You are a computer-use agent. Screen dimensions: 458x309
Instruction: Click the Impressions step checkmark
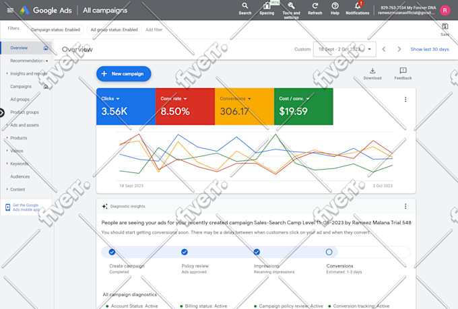coord(257,252)
